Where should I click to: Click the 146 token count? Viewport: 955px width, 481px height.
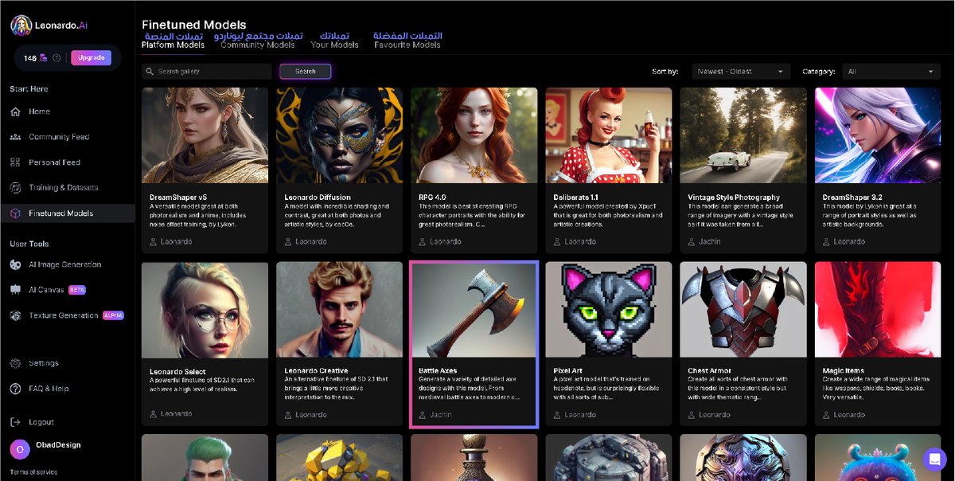click(30, 58)
